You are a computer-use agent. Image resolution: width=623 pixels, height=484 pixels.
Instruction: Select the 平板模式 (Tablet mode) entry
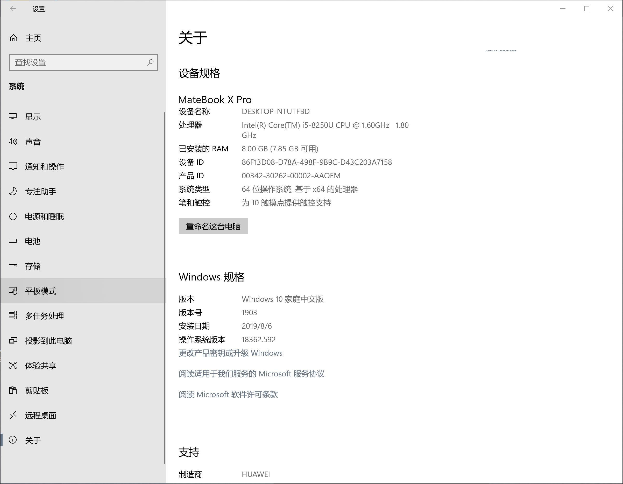[x=40, y=291]
